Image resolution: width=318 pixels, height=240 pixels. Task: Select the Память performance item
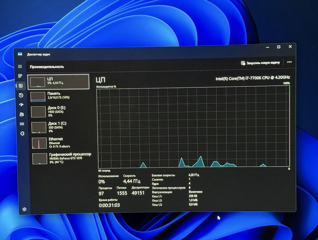(x=60, y=97)
